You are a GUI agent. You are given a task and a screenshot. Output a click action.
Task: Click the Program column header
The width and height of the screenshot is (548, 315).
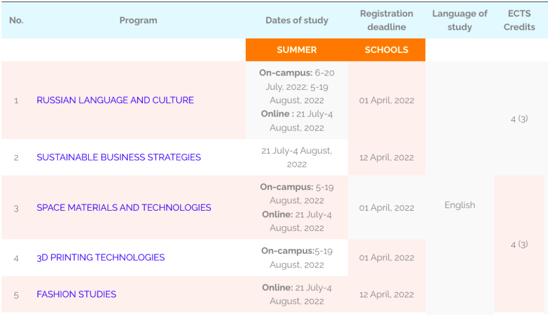[139, 20]
